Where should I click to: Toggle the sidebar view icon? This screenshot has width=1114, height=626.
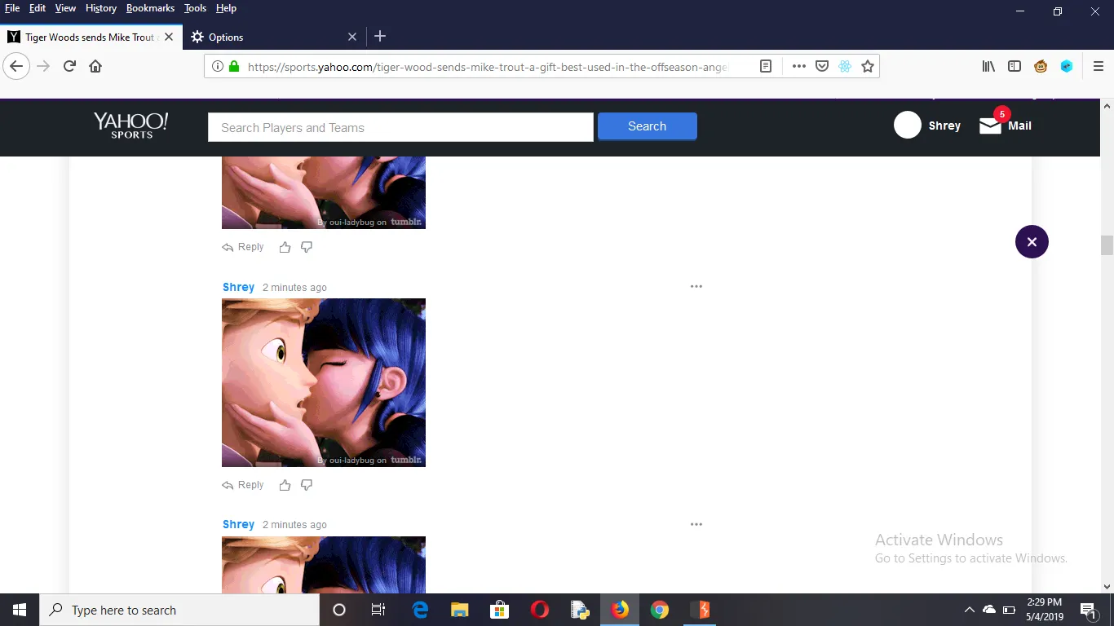(x=1015, y=67)
